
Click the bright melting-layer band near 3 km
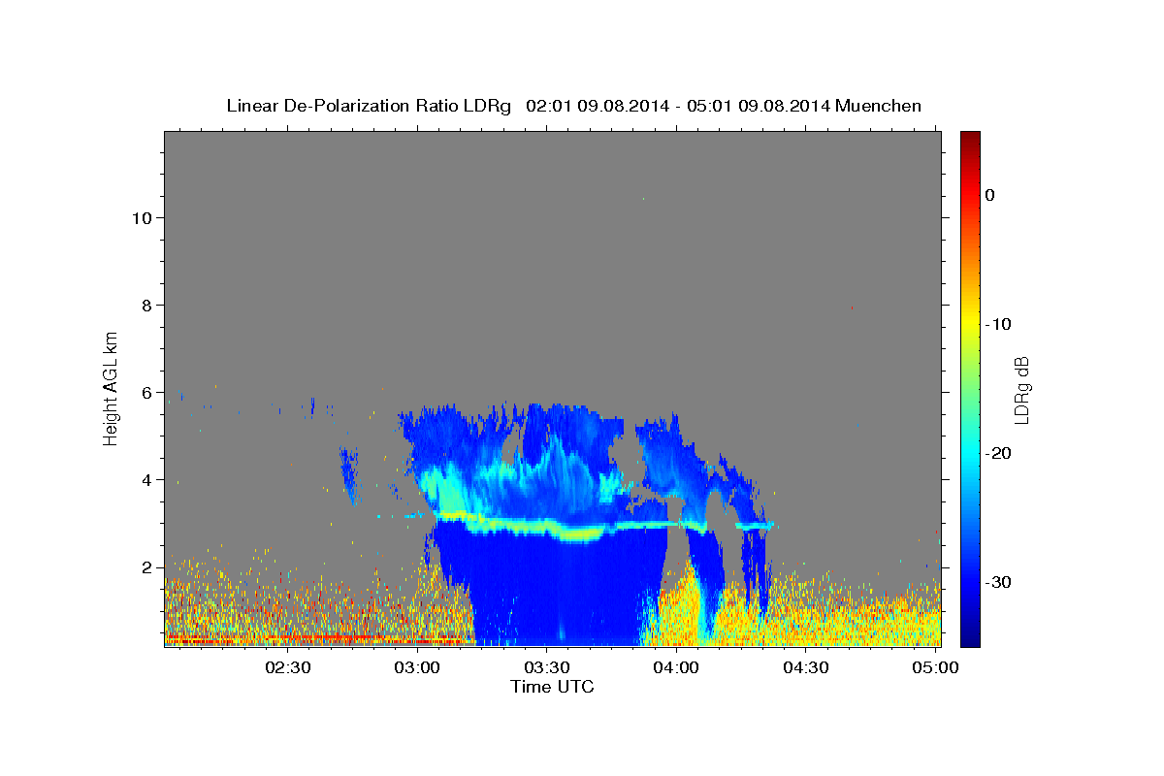pos(572,530)
